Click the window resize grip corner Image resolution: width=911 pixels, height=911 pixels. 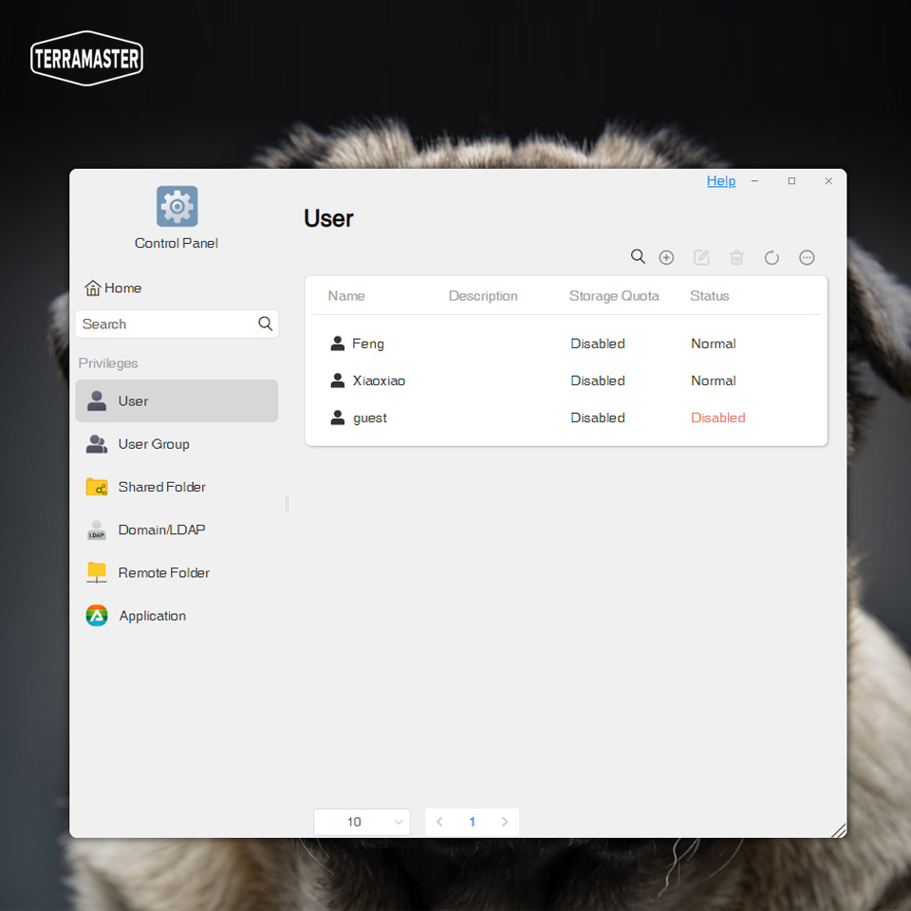tap(838, 830)
